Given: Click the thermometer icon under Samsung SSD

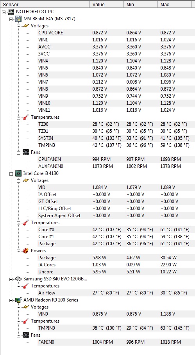Looking at the screenshot, I should tap(26, 286).
